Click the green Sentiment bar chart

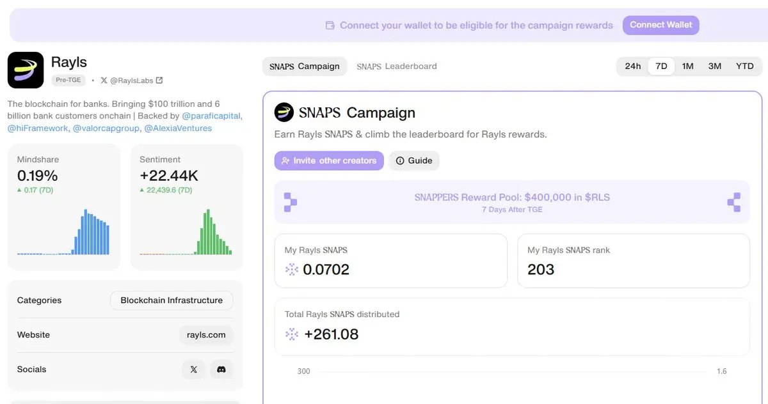[186, 231]
